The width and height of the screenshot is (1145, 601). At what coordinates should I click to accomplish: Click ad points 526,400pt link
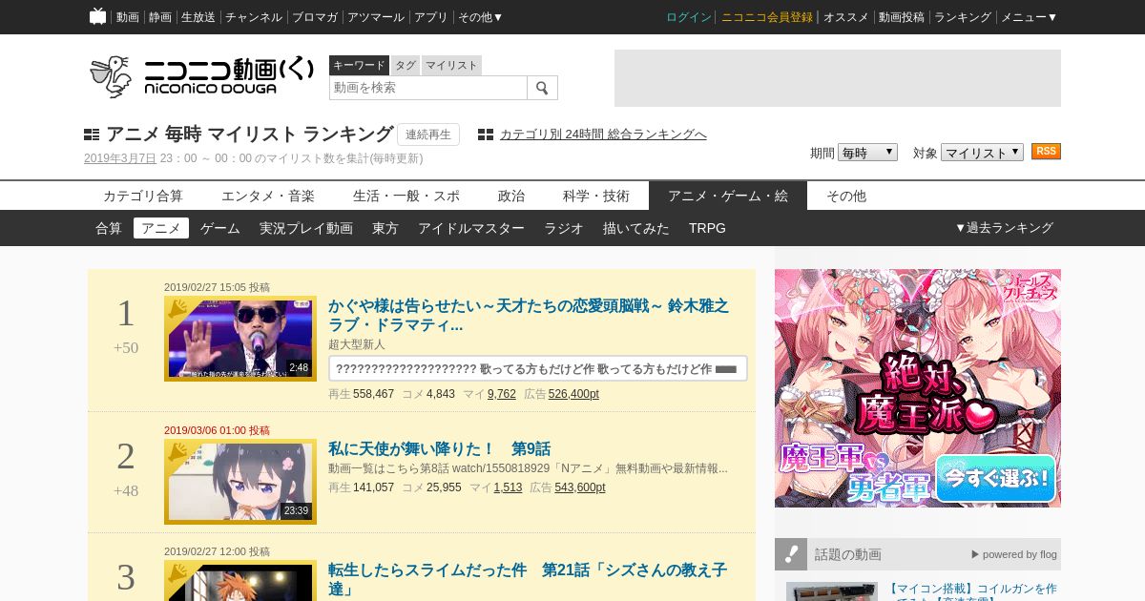coord(573,394)
